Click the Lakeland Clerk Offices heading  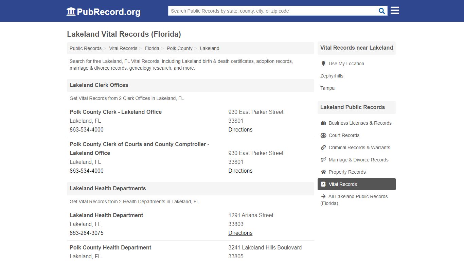click(99, 85)
